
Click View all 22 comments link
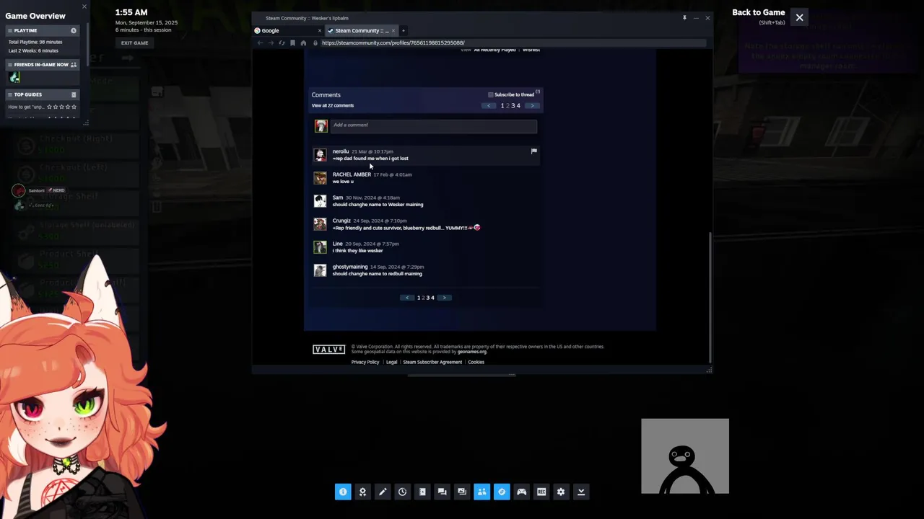point(333,105)
